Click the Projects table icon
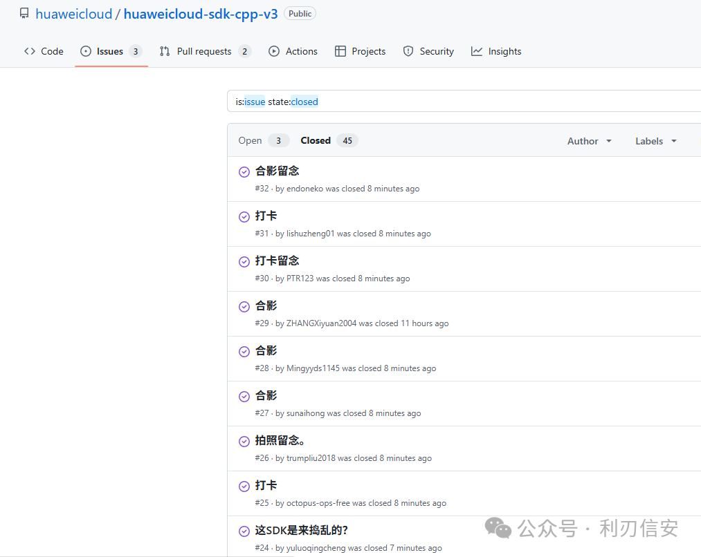Screen dimensions: 701x557 [x=340, y=51]
